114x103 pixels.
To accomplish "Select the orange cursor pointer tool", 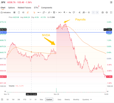I will (x=34, y=13).
